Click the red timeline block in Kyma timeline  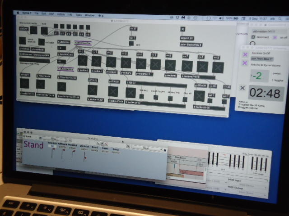(191, 173)
